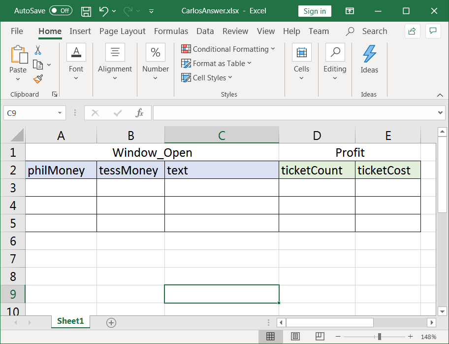Toggle the AutoSave switch

[61, 11]
